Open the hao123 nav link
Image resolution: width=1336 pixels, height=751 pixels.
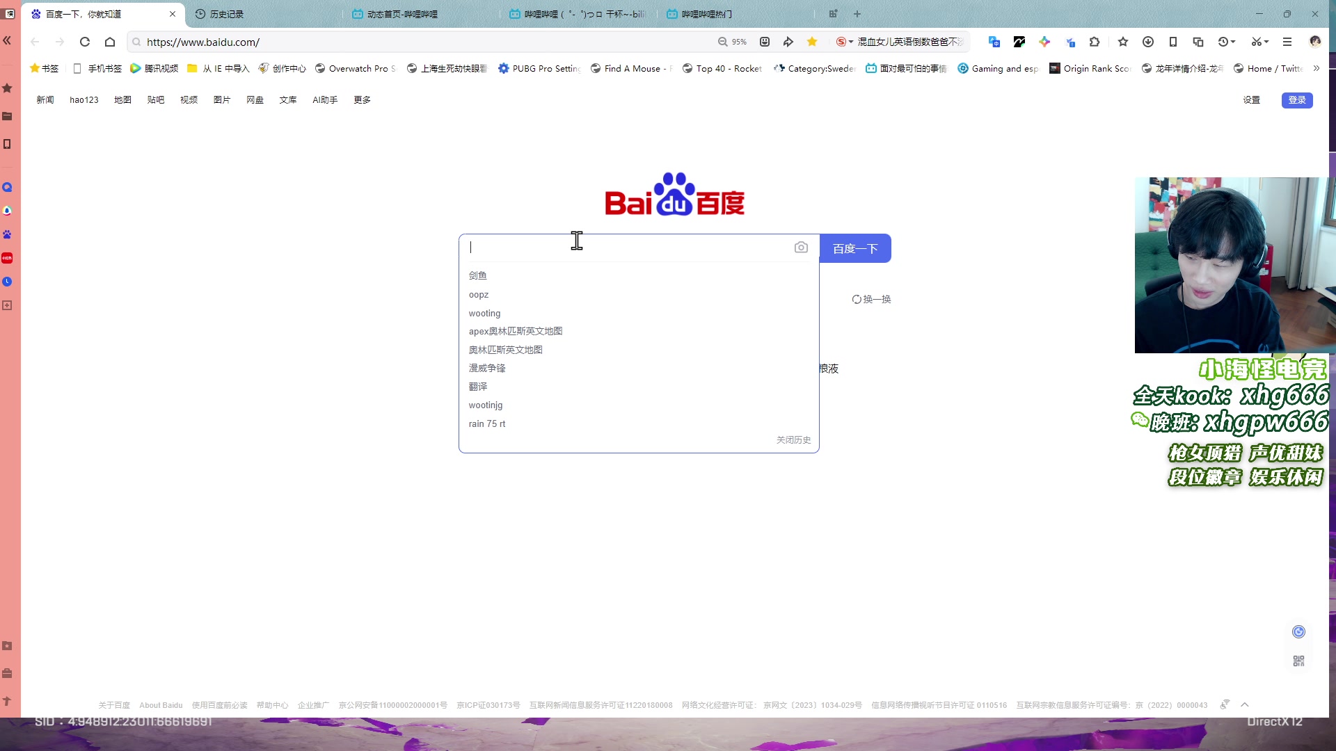point(84,100)
